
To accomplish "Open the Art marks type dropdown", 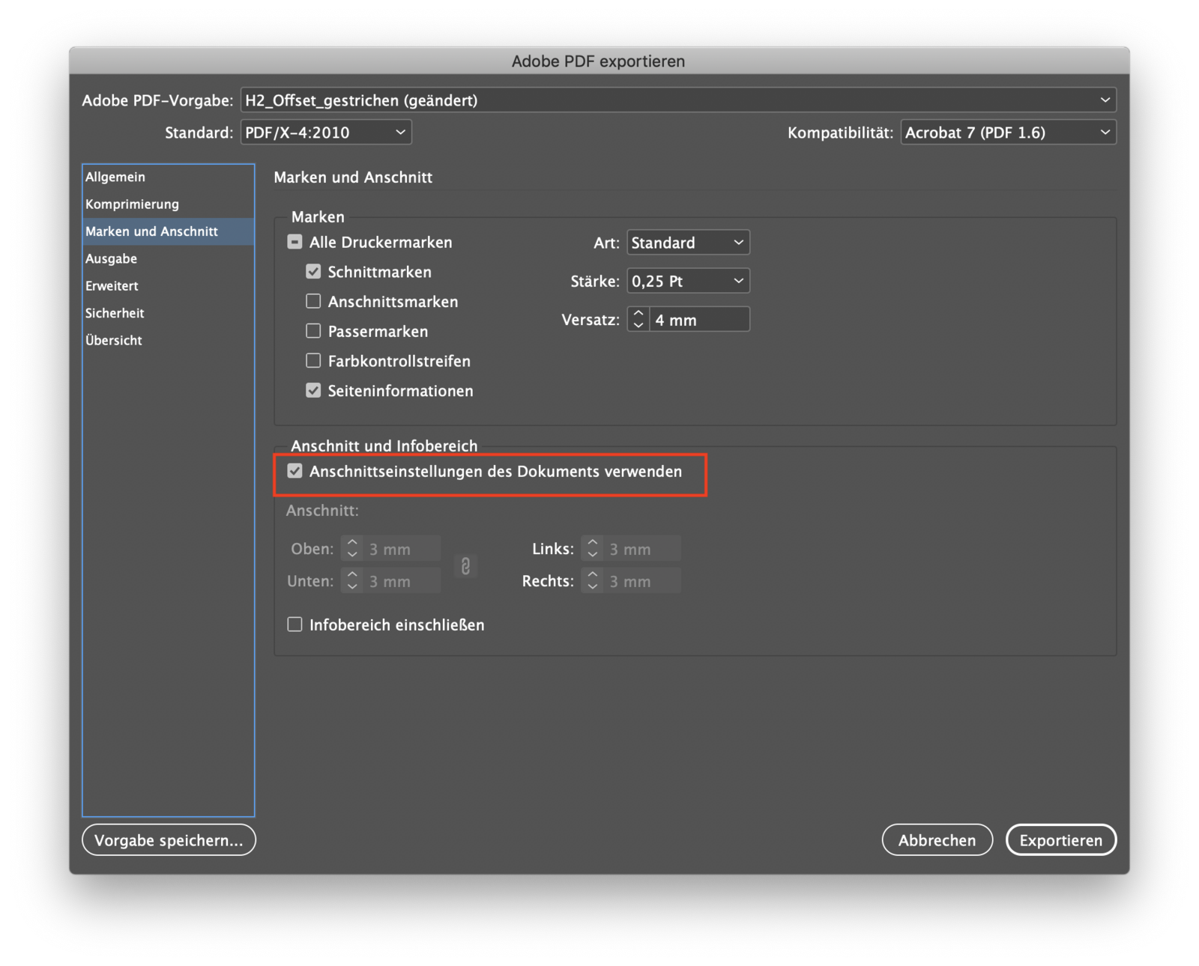I will (x=687, y=243).
